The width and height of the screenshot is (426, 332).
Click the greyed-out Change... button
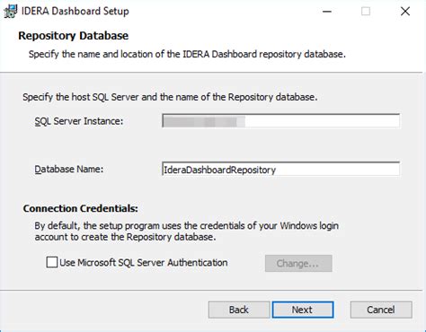click(298, 263)
